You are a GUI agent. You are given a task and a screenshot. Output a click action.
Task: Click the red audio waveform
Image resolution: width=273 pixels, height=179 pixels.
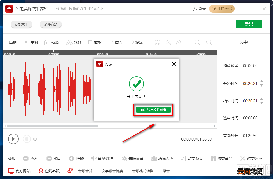49,89
